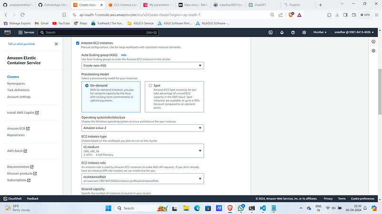Open the info panel icon on right edge
Viewport: 382px width, 214px height.
click(373, 42)
